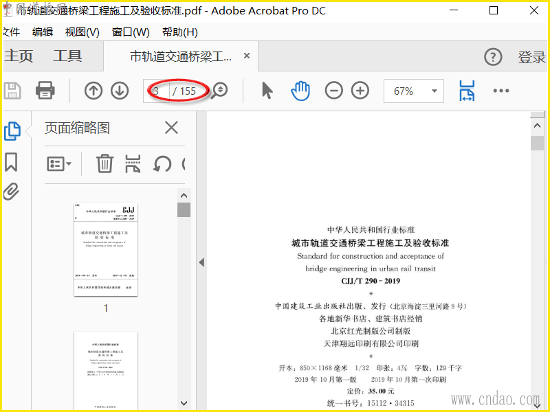Screen dimensions: 550x412
Task: Print the document with printer icon
Action: point(45,91)
